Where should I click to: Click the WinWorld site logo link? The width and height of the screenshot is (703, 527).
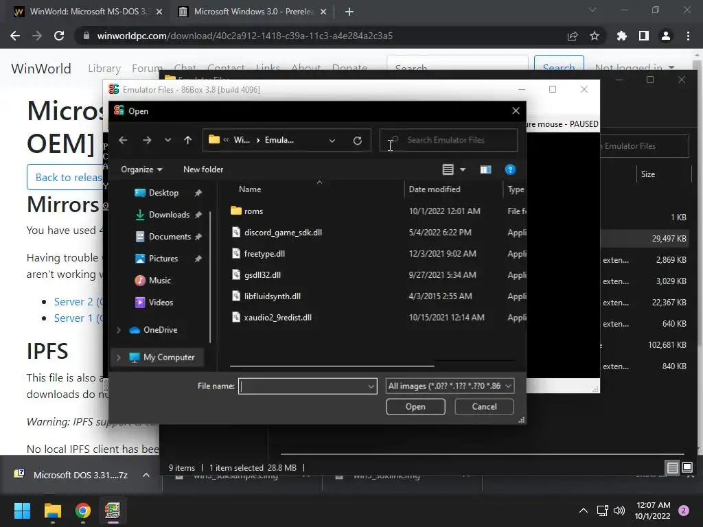(x=41, y=69)
